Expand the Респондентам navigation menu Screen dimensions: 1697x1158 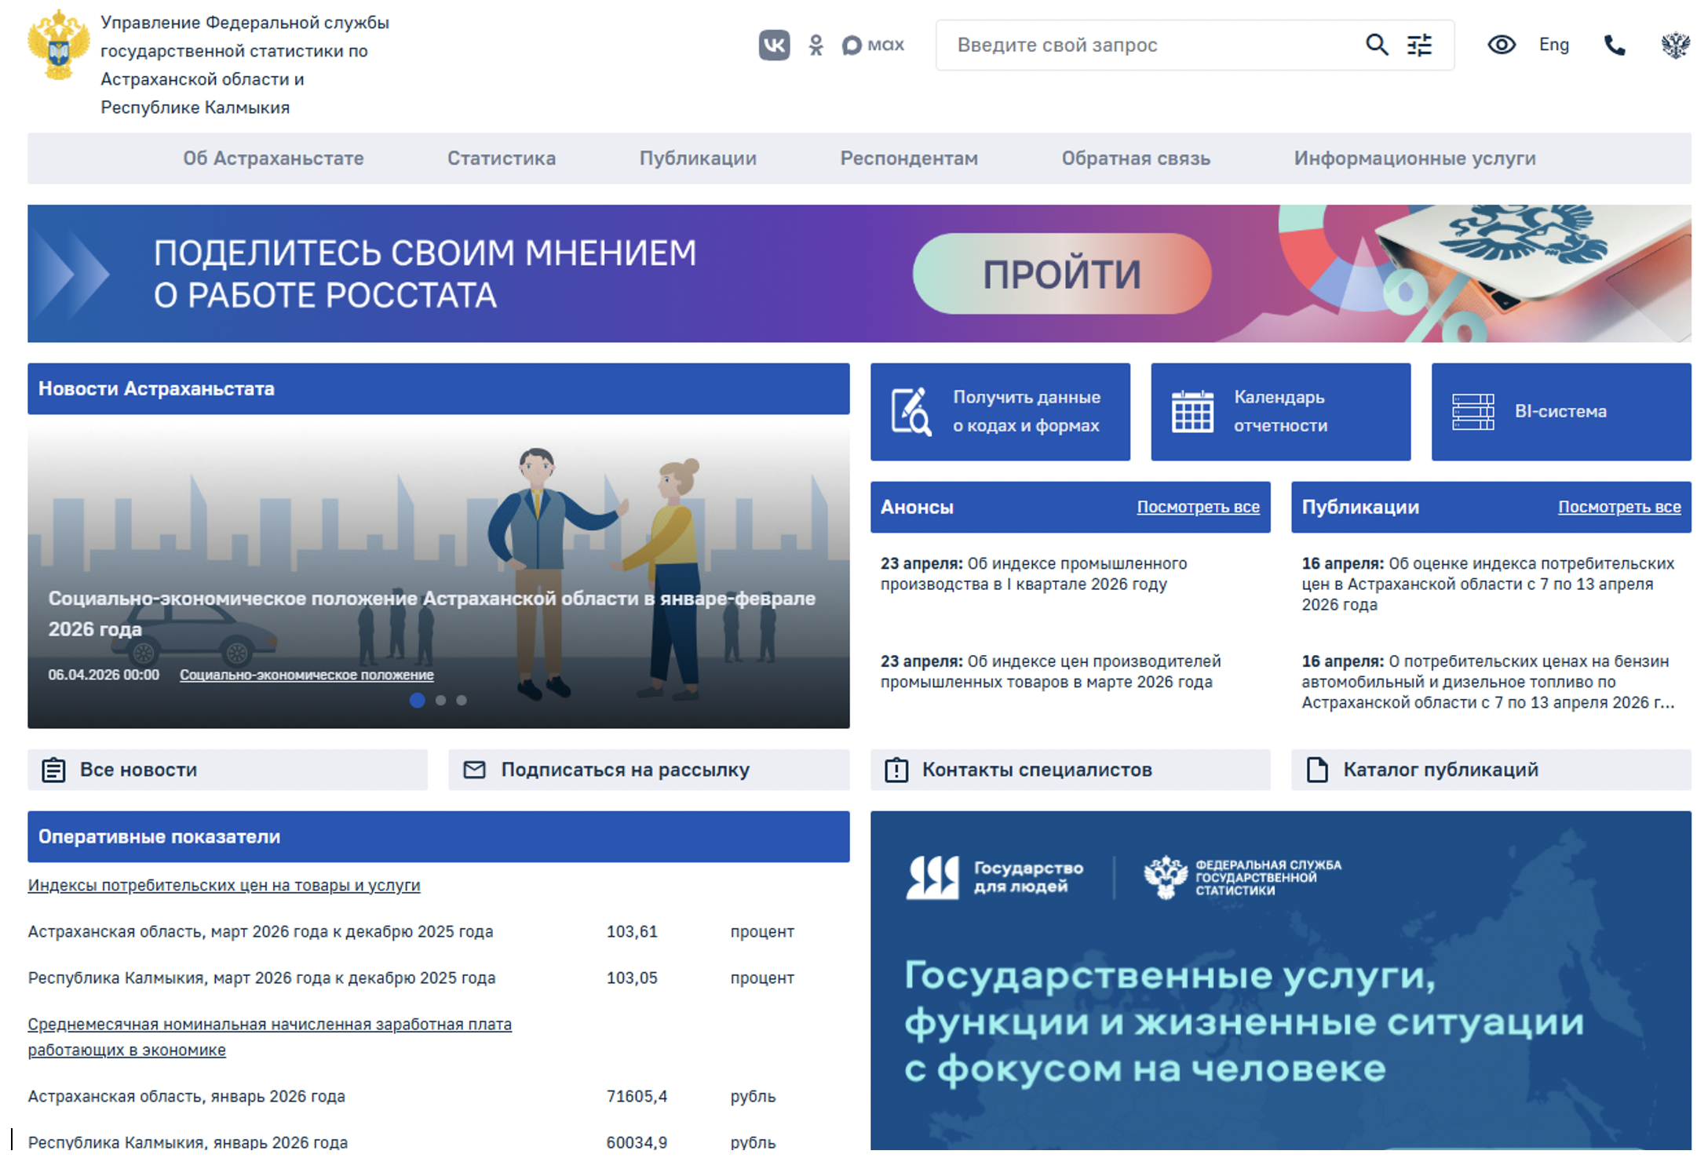pyautogui.click(x=908, y=158)
